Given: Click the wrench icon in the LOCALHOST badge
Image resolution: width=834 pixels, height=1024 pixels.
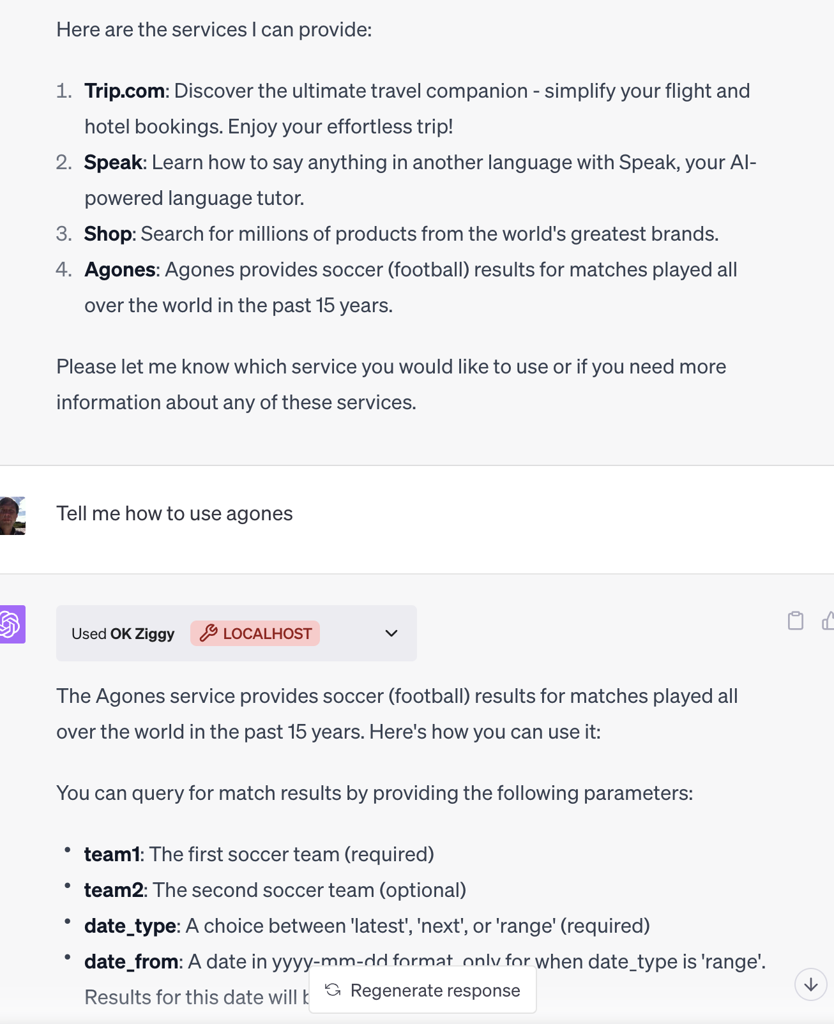Looking at the screenshot, I should click(209, 633).
